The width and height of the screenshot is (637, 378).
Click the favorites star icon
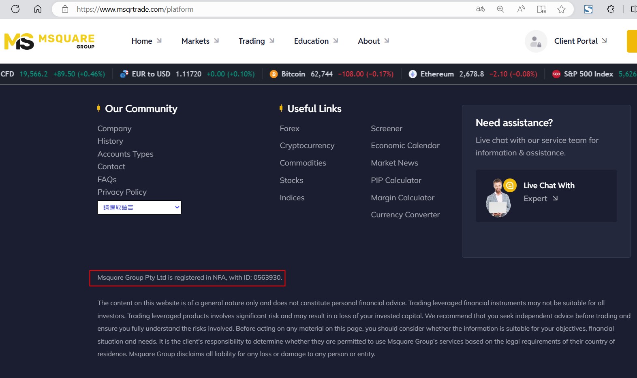coord(561,9)
